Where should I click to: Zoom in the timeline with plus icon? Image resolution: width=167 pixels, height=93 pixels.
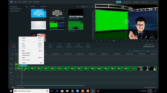142,51
